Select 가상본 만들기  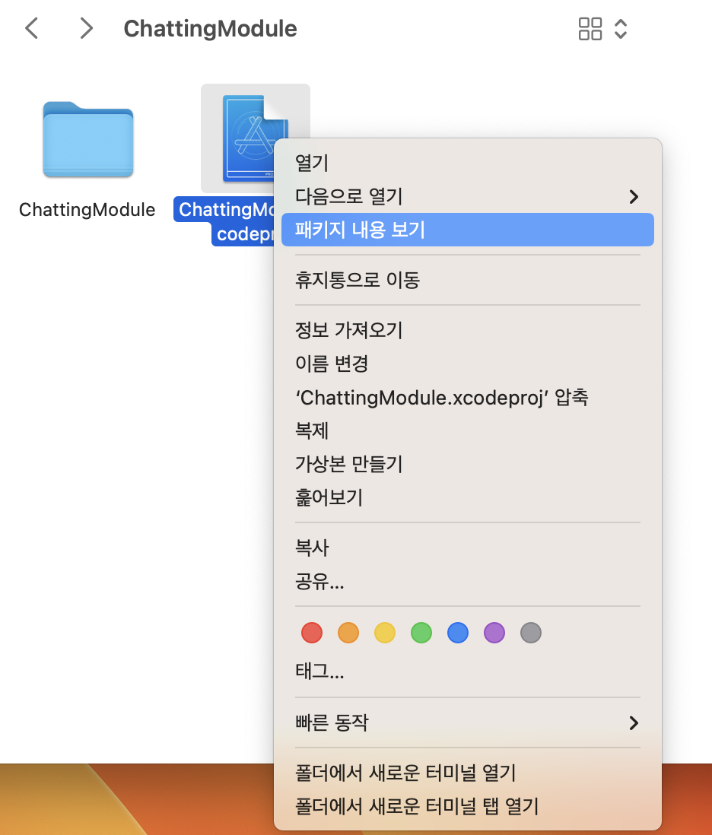pos(468,465)
